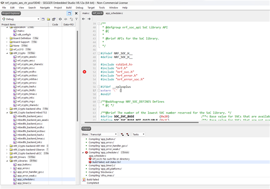Click the Build failed status icon at bottom
Screen dimensions: 270x189
point(84,180)
